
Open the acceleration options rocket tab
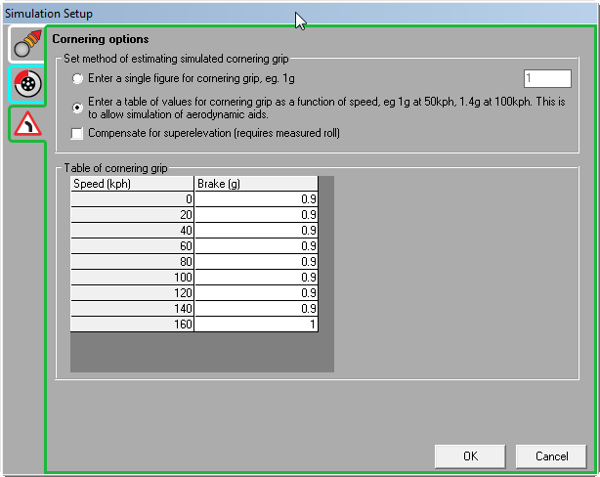pos(26,44)
